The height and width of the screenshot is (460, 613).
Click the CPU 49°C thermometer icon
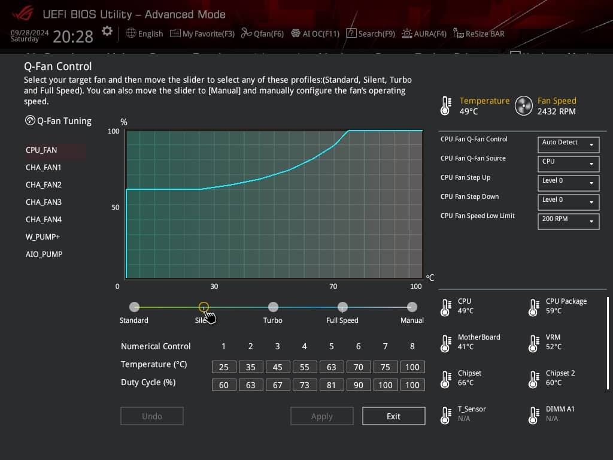click(x=445, y=307)
